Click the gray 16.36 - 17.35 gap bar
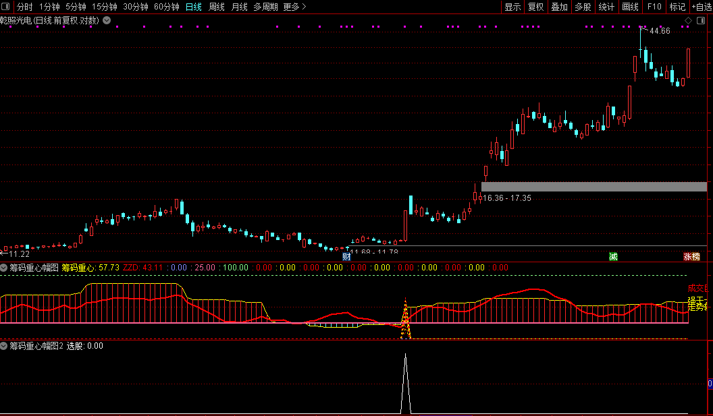 (x=593, y=187)
